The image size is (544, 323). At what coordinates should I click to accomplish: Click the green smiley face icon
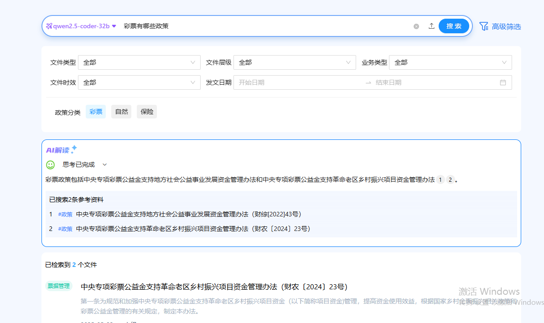click(x=51, y=164)
